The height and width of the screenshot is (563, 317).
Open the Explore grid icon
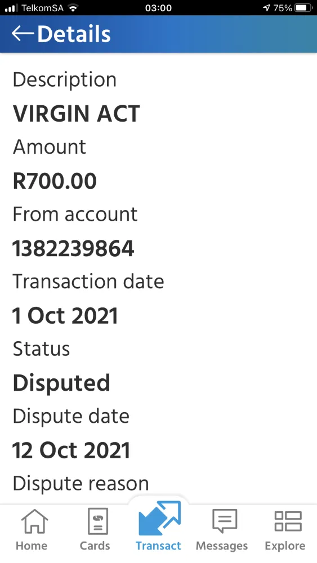(288, 521)
